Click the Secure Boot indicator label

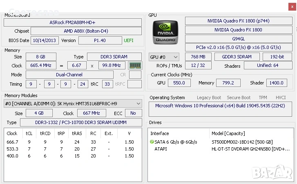coord(239,98)
